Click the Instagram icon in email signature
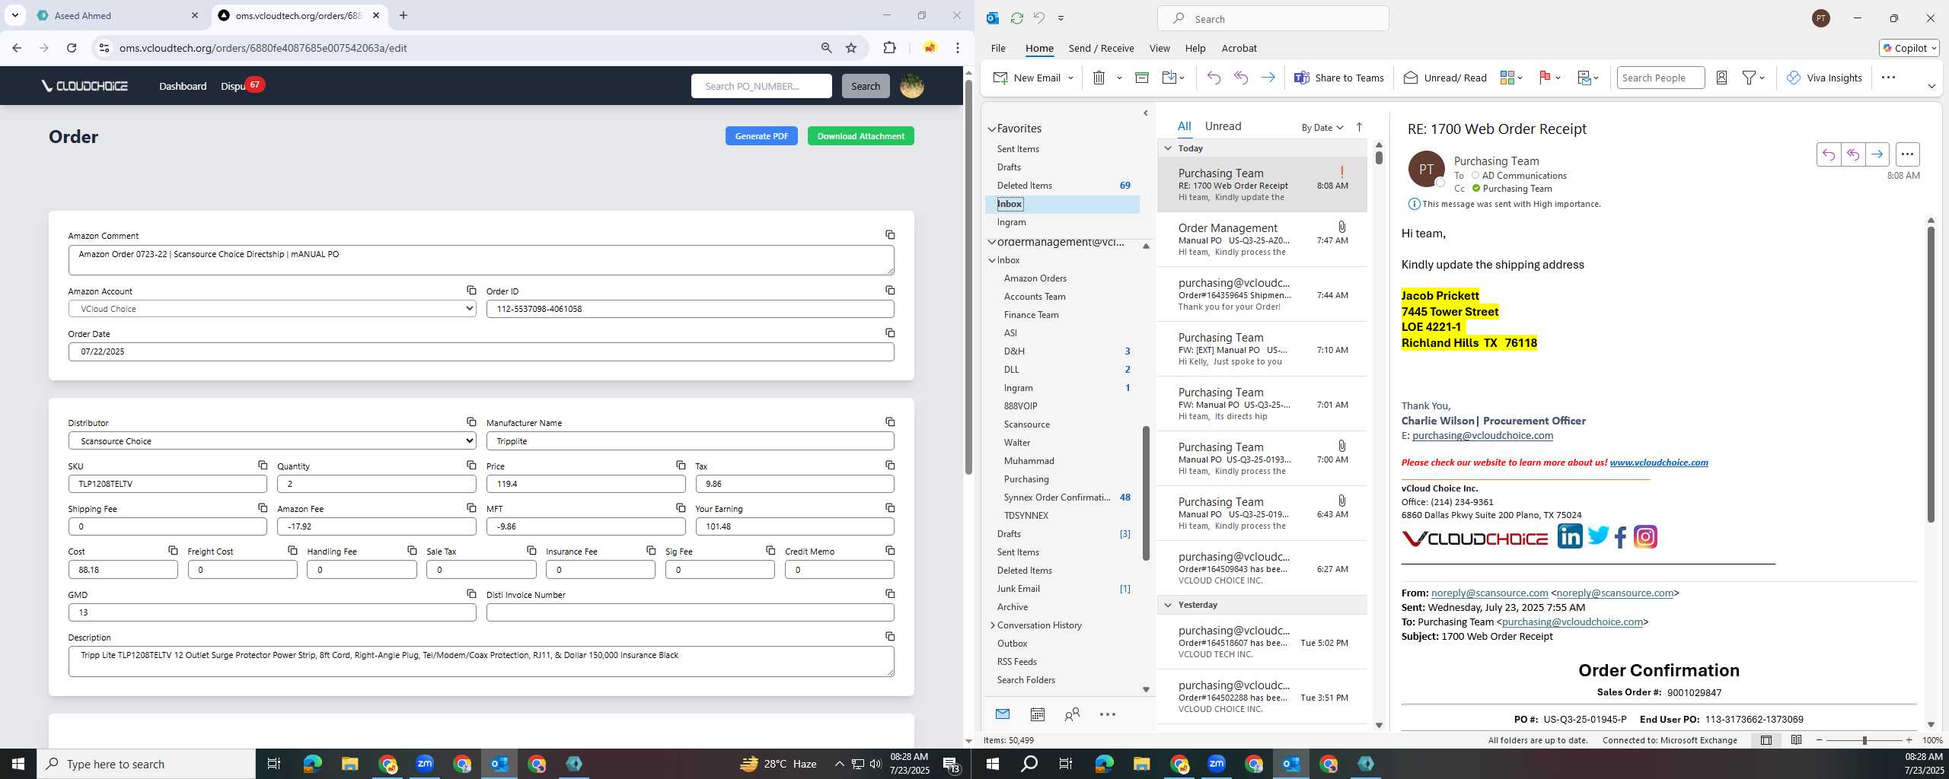This screenshot has width=1949, height=779. click(1645, 537)
